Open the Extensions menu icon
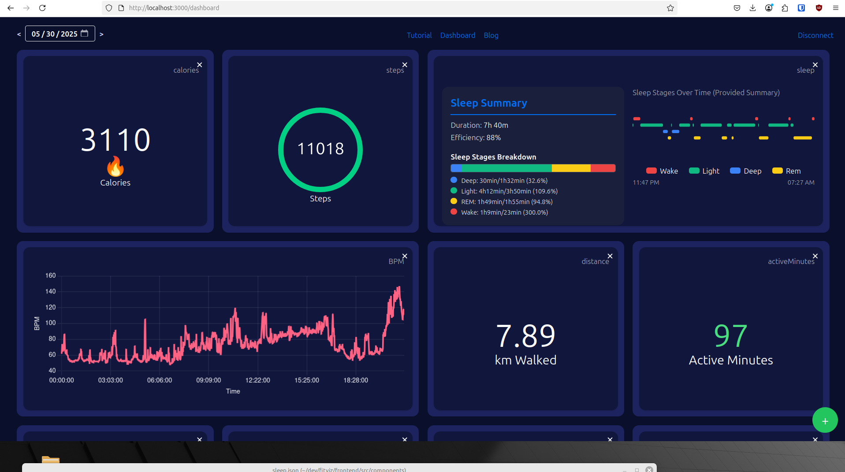The height and width of the screenshot is (472, 845). tap(785, 8)
